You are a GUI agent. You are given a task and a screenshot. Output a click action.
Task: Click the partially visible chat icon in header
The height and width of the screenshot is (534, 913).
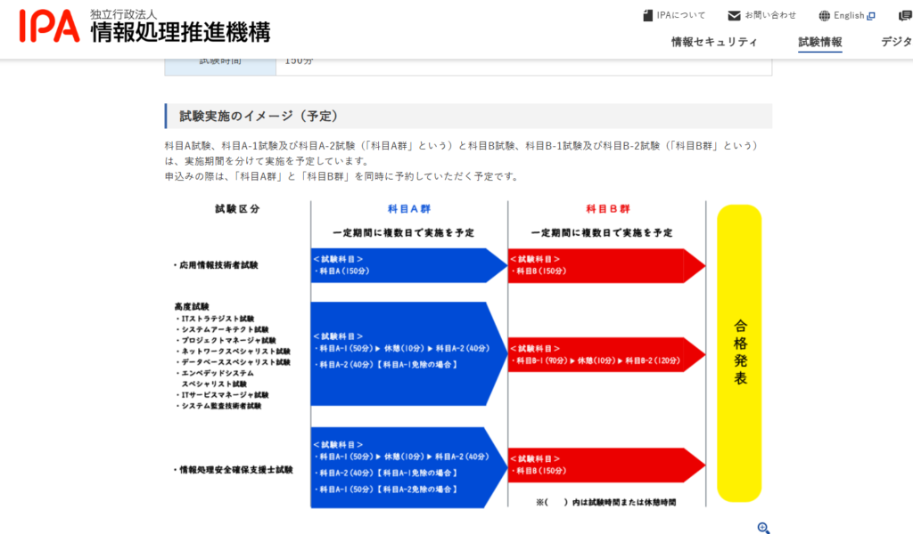pos(905,15)
